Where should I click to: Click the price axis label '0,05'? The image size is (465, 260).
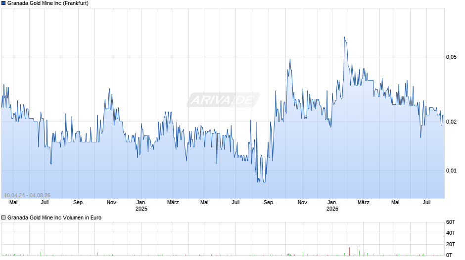451,57
